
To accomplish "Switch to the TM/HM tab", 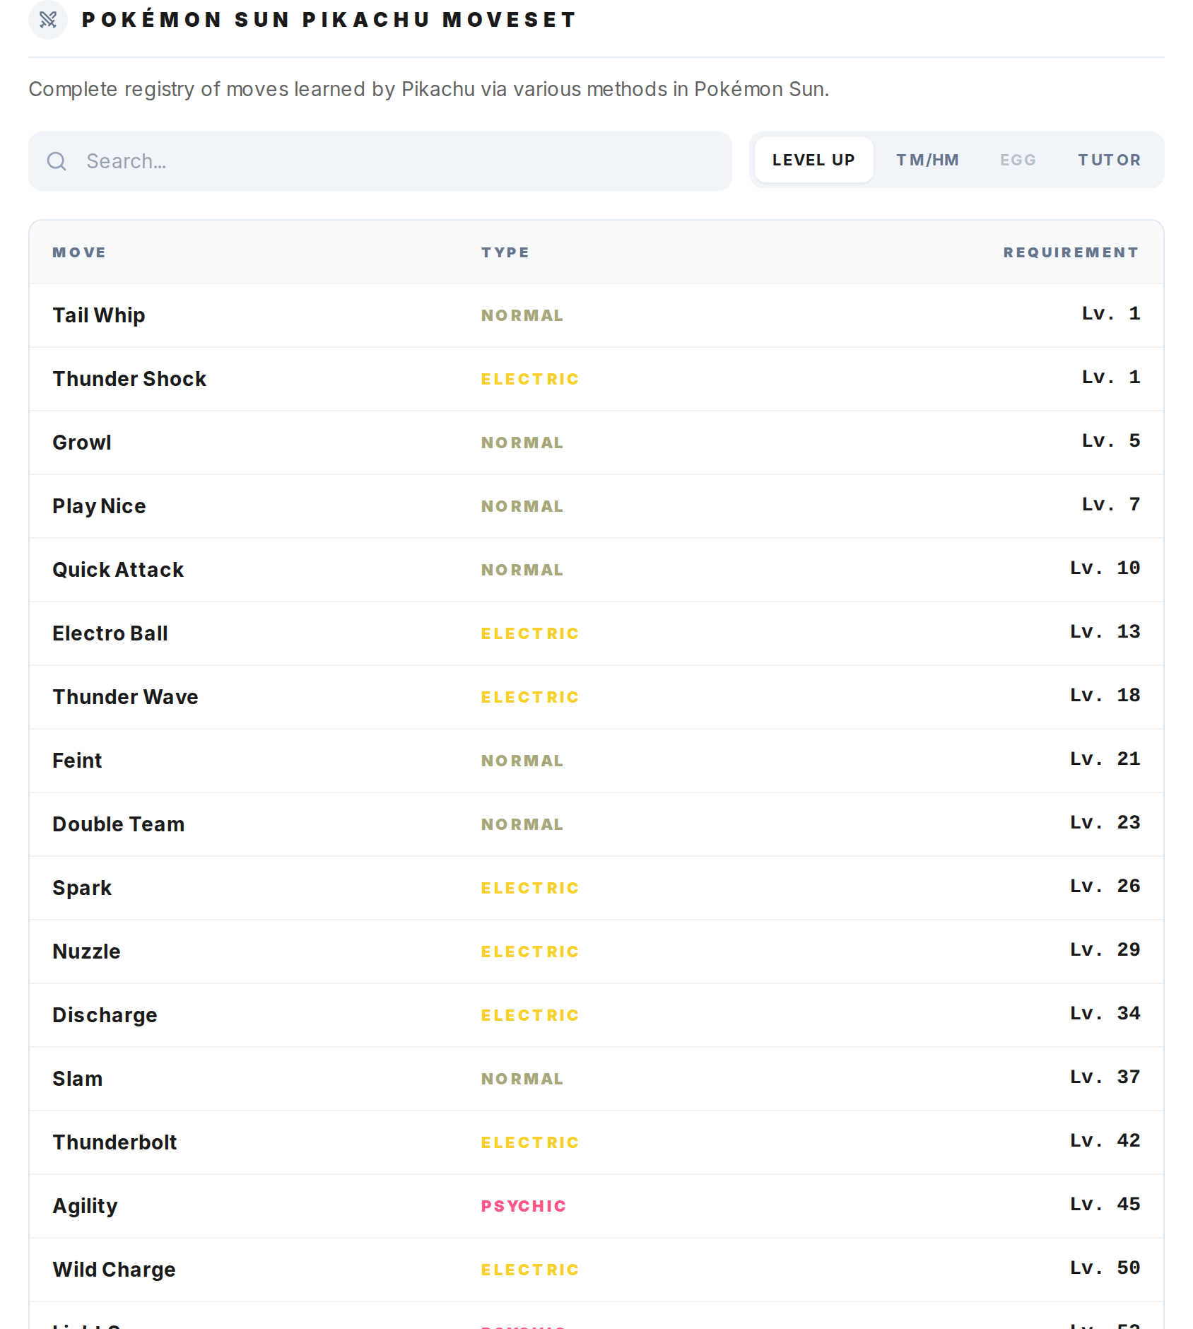I will pos(927,160).
